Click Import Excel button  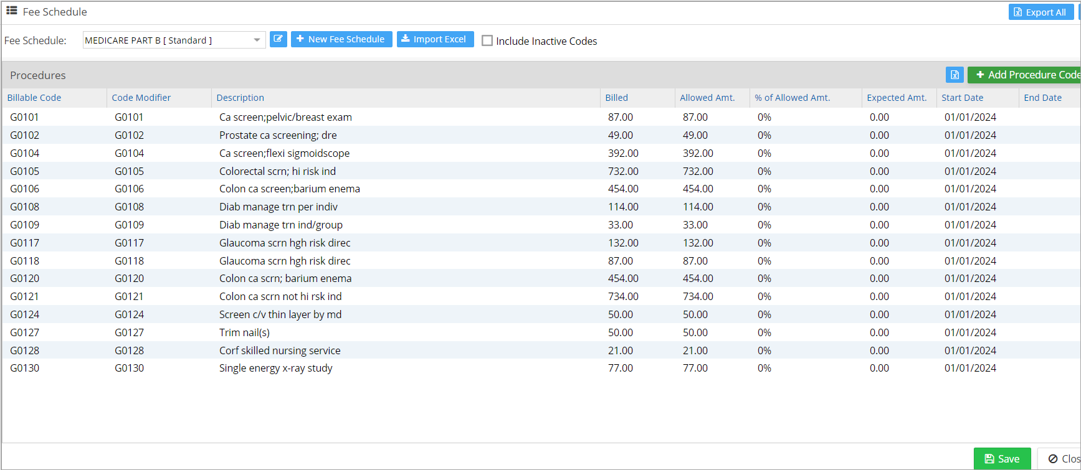[x=435, y=39]
